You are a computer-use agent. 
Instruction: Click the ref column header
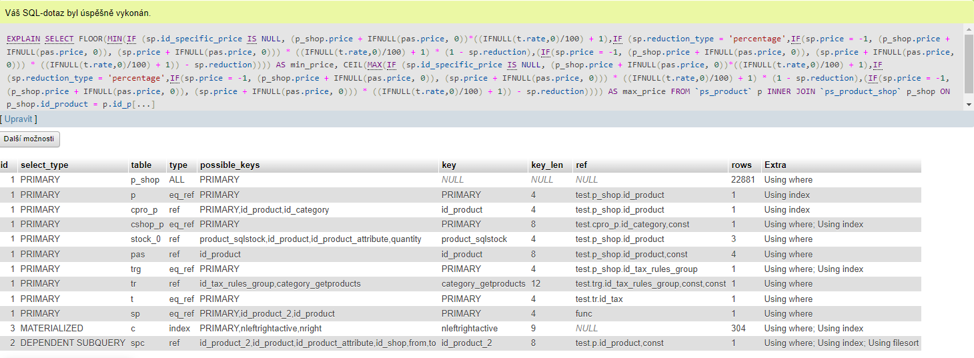tap(581, 165)
